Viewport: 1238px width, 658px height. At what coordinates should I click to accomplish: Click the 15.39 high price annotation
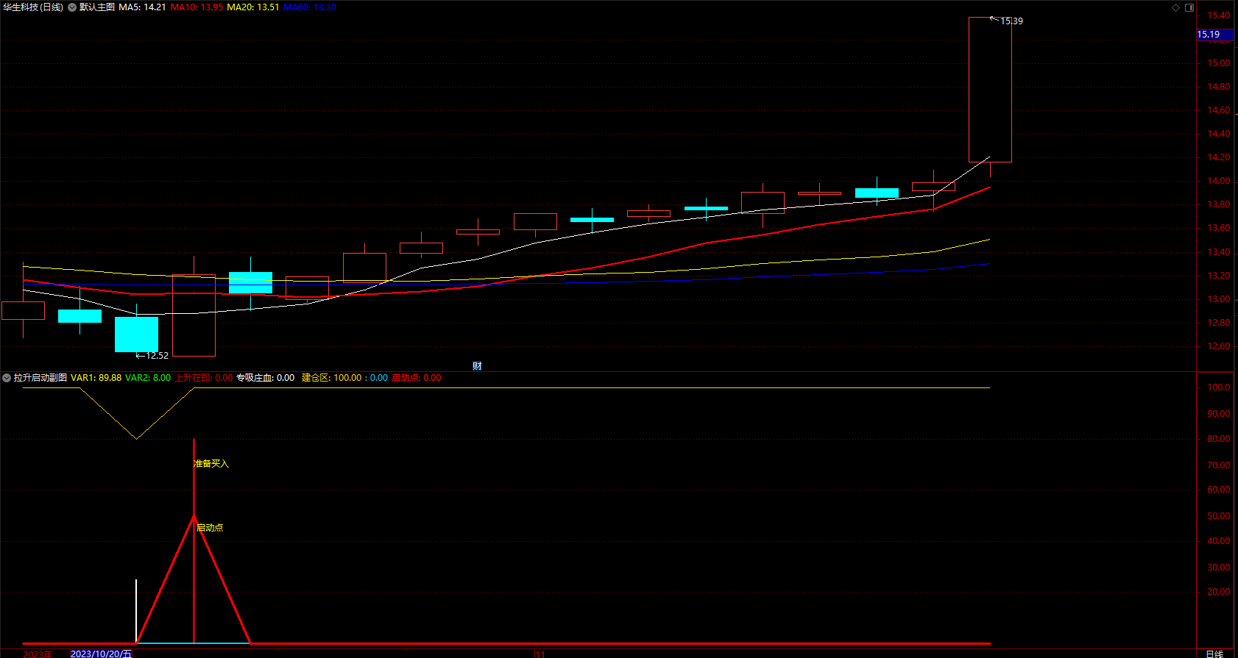click(1011, 21)
